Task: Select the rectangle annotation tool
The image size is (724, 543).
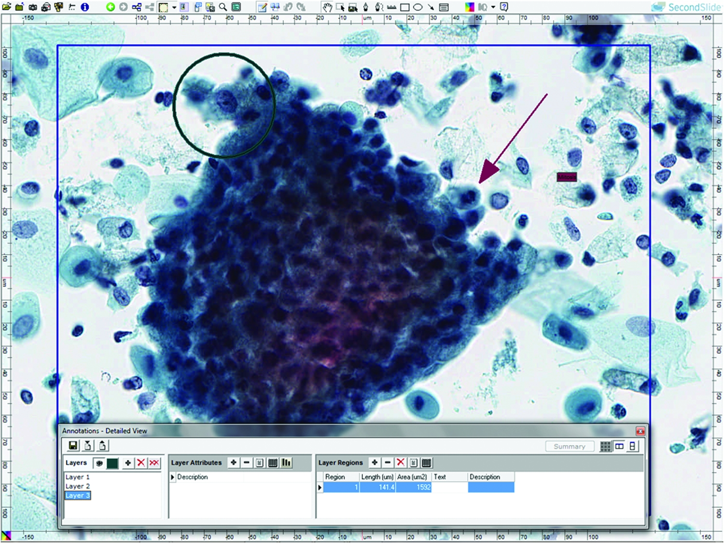Action: coord(405,7)
